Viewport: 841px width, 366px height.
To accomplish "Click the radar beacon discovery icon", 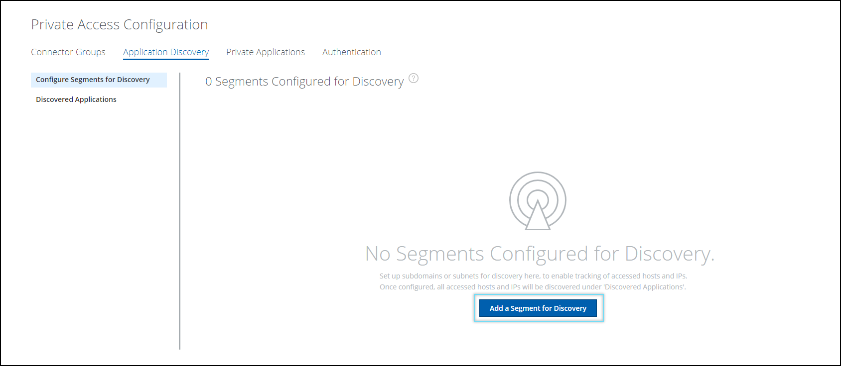I will coord(538,201).
